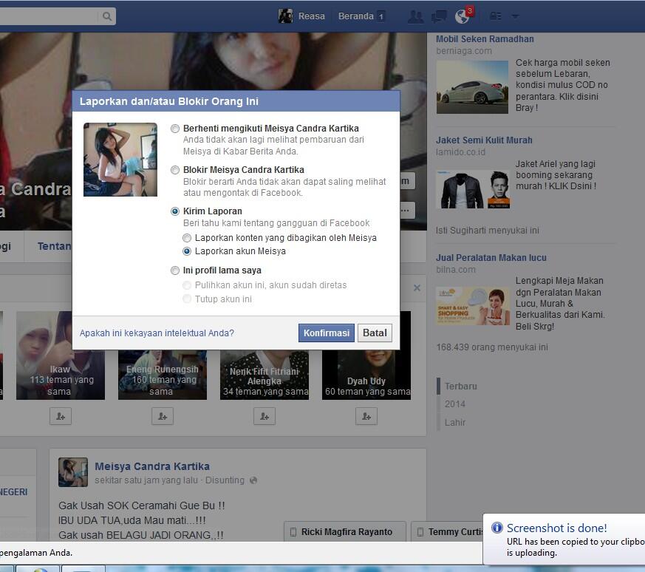Expand the Lahir timeline section
Screen dimensions: 645x572
click(455, 423)
